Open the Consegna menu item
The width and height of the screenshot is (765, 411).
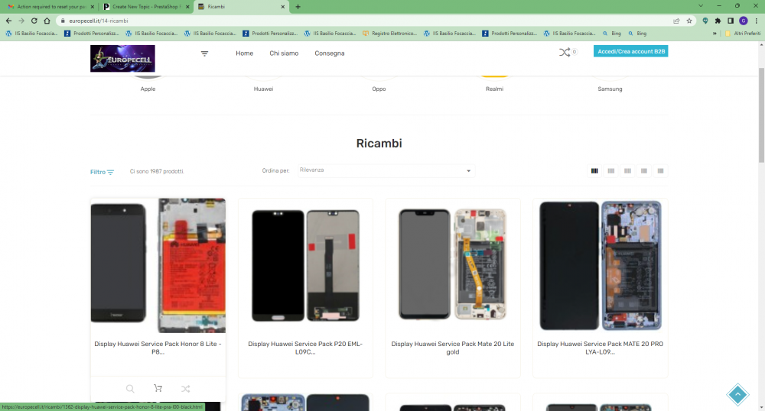pyautogui.click(x=329, y=53)
